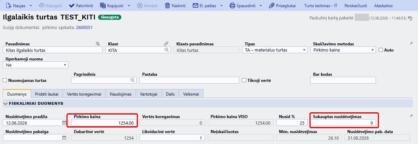The height and width of the screenshot is (144, 418).
Task: Click the Atmesti discard button
Action: point(147,6)
